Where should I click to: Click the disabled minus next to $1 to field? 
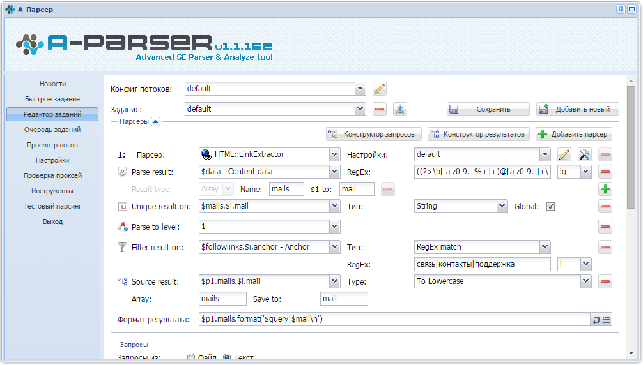coord(387,189)
